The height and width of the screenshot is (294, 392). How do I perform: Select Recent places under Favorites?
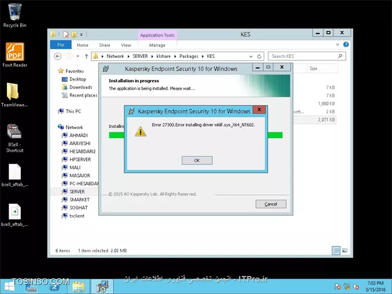(80, 95)
